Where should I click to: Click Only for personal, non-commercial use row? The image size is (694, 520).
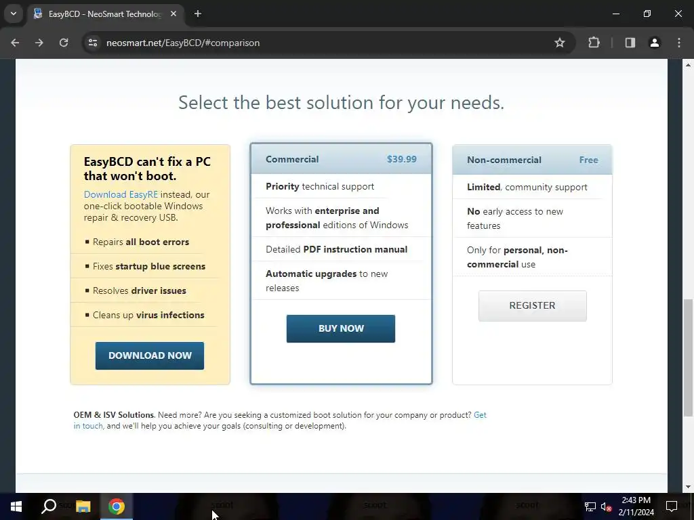[x=533, y=257]
